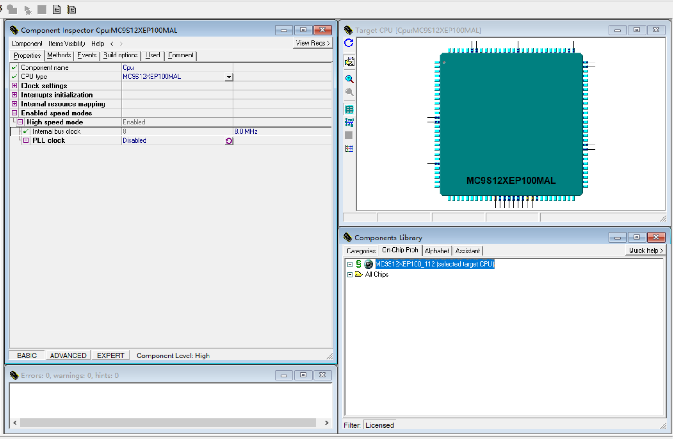Click the back arrow in Component Inspector menu
The height and width of the screenshot is (439, 673).
[x=112, y=44]
